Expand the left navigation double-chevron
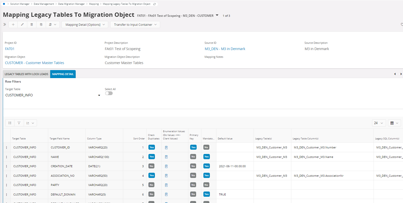Viewport: 403px width, 203px height. coord(5,25)
